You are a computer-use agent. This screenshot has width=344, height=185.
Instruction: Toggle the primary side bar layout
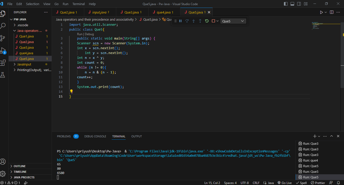click(286, 4)
